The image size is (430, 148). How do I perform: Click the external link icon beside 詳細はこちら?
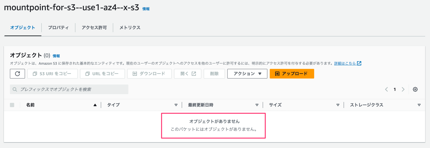359,63
